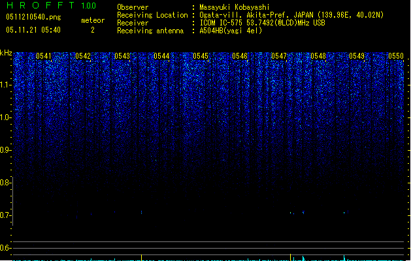Click the 0546 time marker
Image resolution: width=411 pixels, height=261 pixels.
pos(240,56)
